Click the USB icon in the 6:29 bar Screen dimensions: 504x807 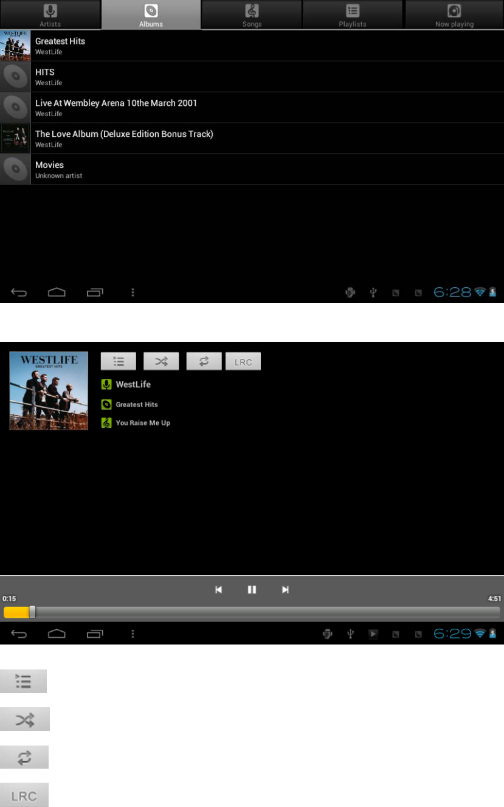click(350, 634)
